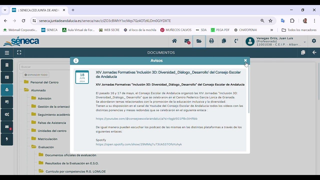Screen dimensions: 320x180
Task: Open the messages envelope in the top toolbar
Action: click(x=187, y=41)
